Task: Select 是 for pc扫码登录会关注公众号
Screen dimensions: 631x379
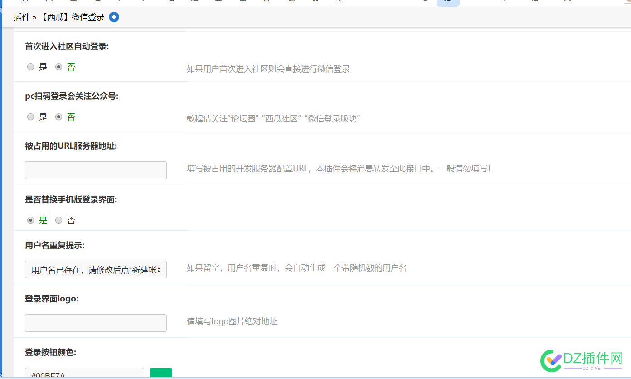Action: pyautogui.click(x=31, y=117)
